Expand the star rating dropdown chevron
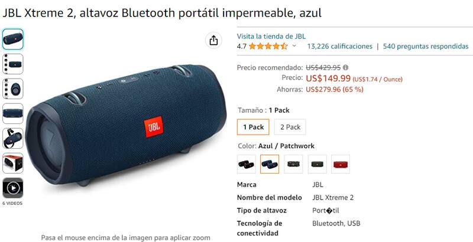This screenshot has width=473, height=242. (x=294, y=46)
